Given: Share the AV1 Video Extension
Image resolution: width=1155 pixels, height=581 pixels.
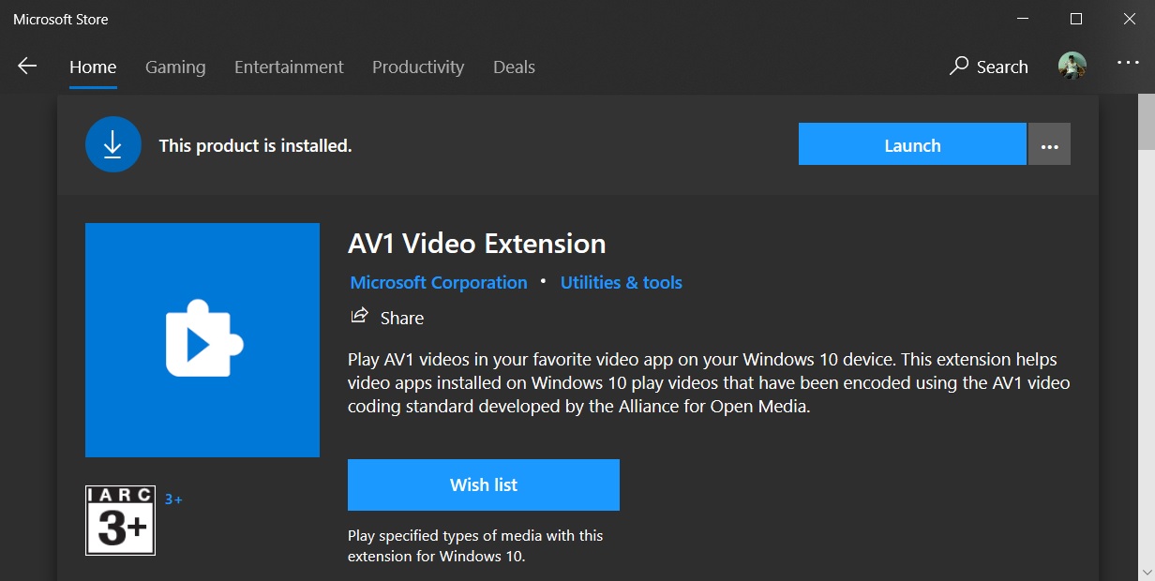Looking at the screenshot, I should [x=387, y=318].
